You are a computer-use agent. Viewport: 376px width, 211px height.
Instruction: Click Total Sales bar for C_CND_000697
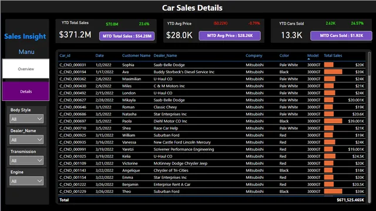(x=333, y=121)
